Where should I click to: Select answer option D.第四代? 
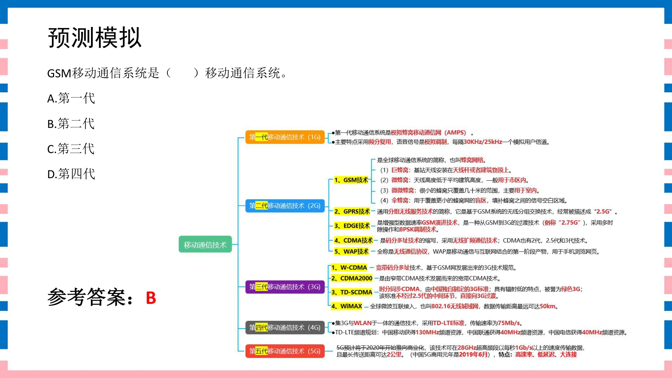(71, 174)
